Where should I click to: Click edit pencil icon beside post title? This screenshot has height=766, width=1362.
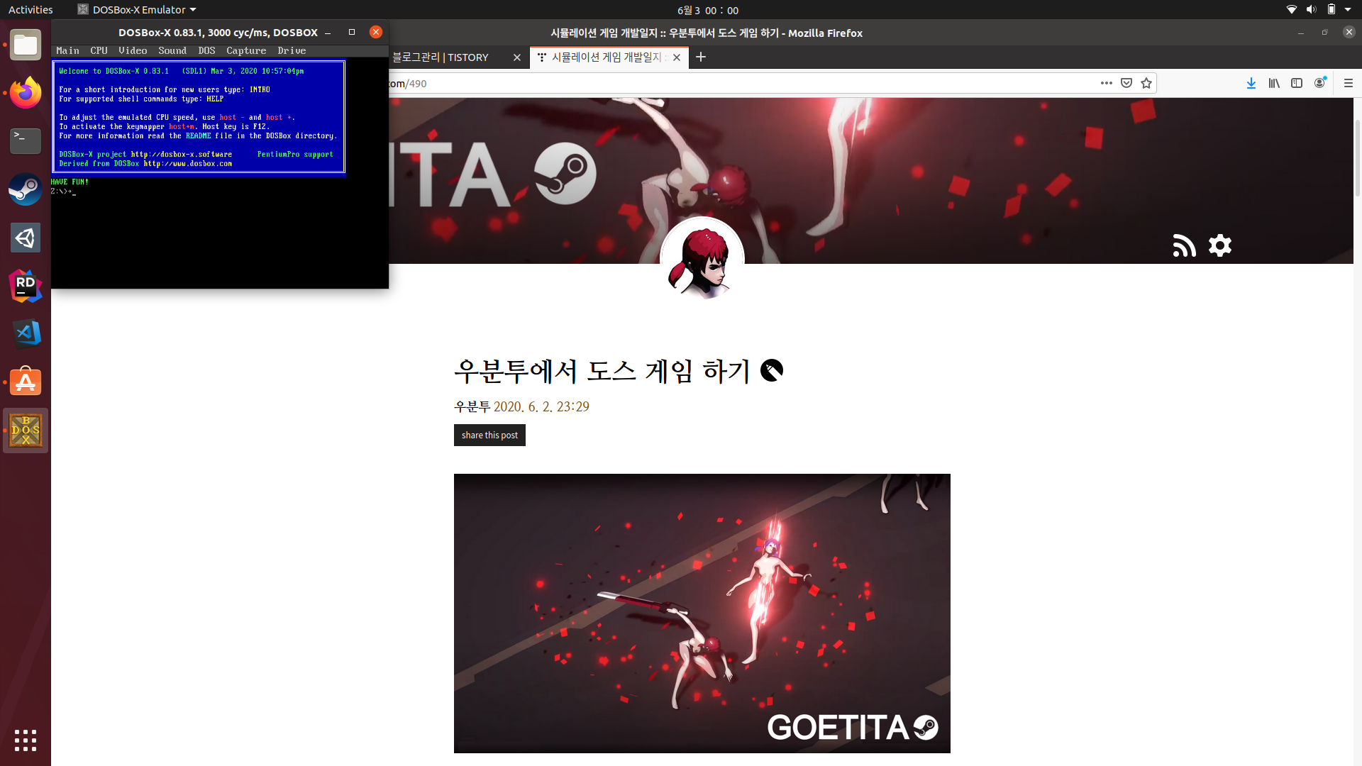(x=772, y=370)
